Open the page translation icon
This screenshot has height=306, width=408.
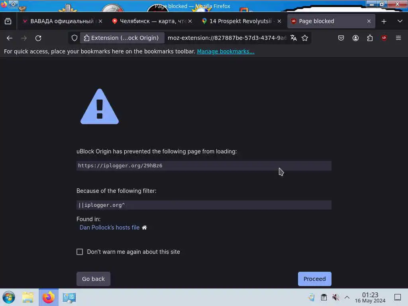pyautogui.click(x=294, y=38)
